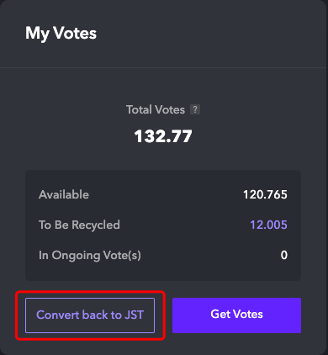
Task: Click the blank area between Available and 120.765
Action: coord(166,194)
